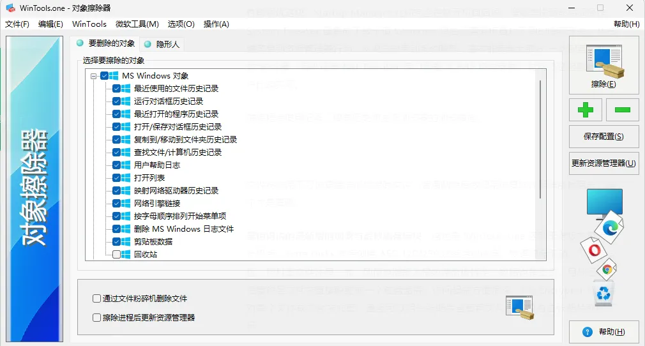Click Windows icon beside 打开列表
Image resolution: width=645 pixels, height=346 pixels.
click(125, 177)
